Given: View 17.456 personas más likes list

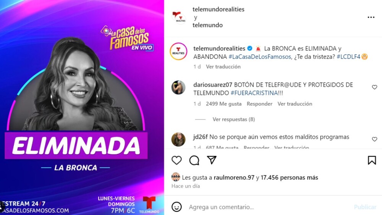Looking at the screenshot, I should pos(289,178).
